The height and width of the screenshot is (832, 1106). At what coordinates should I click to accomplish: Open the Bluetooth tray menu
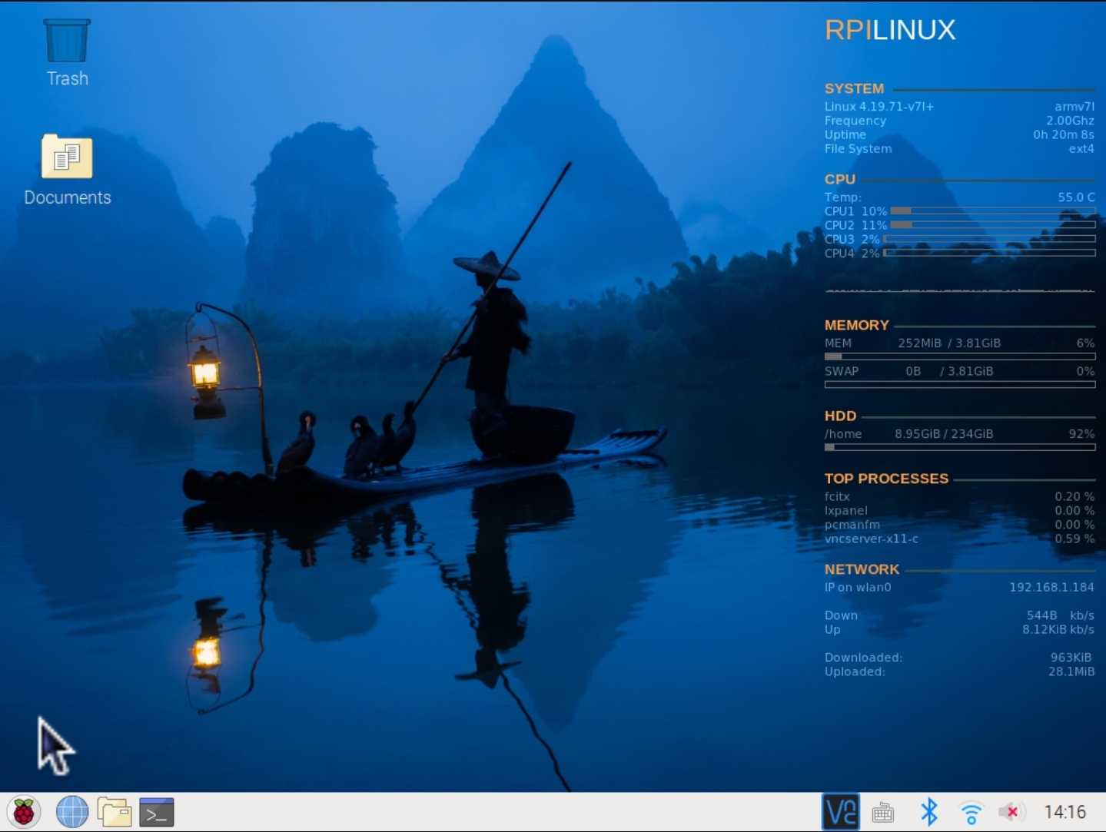[x=929, y=812]
